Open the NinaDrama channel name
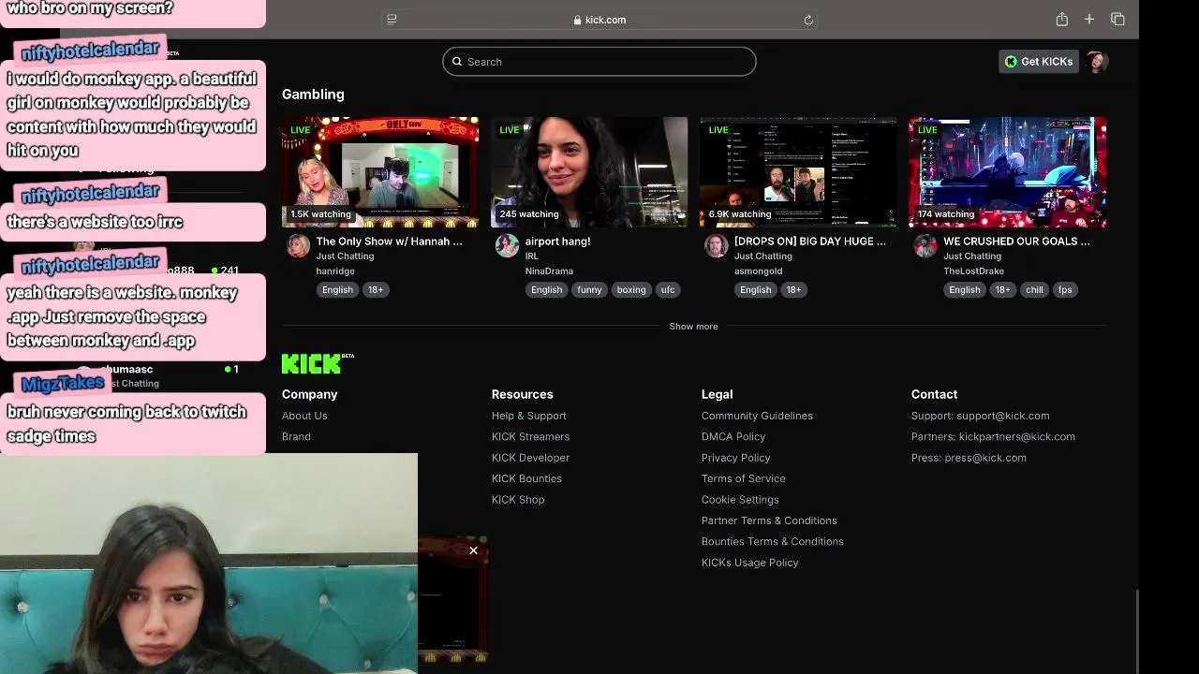This screenshot has height=674, width=1199. point(549,271)
